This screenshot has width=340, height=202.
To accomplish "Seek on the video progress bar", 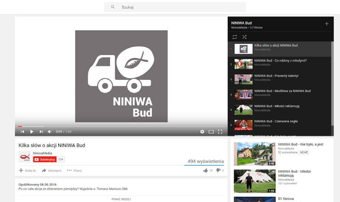I will (x=121, y=127).
